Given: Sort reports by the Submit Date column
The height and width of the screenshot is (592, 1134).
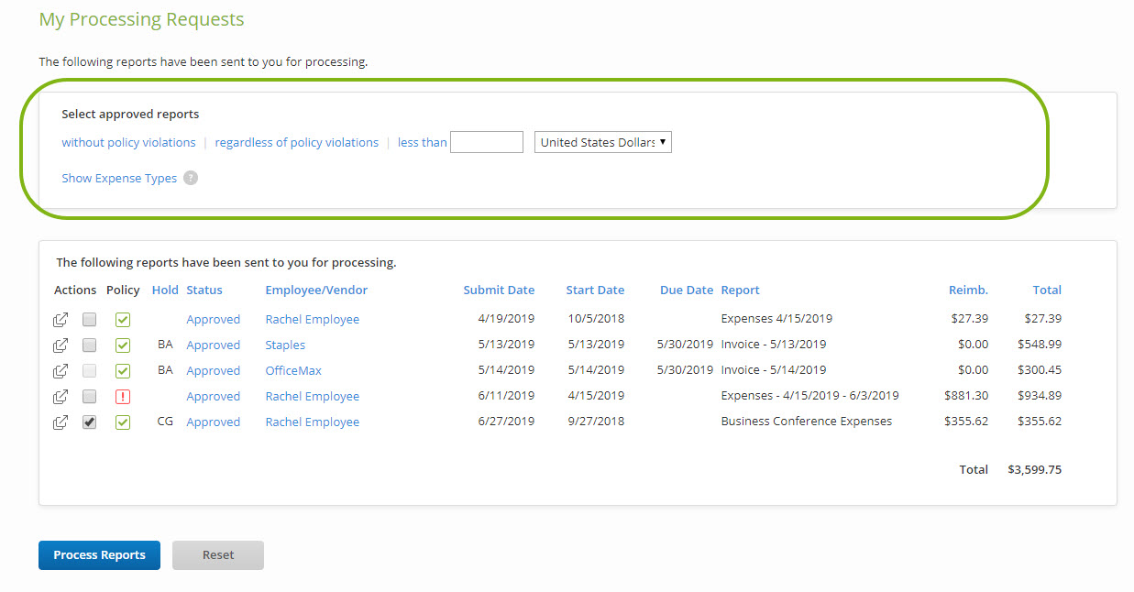Looking at the screenshot, I should tap(499, 290).
